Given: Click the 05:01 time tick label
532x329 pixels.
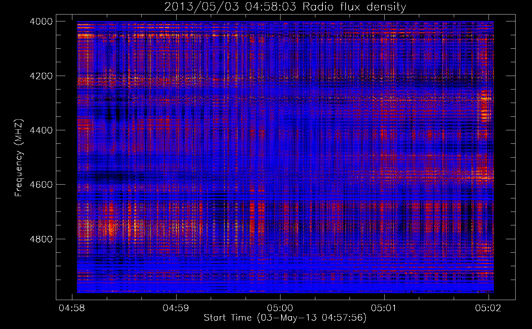Looking at the screenshot, I should (384, 308).
